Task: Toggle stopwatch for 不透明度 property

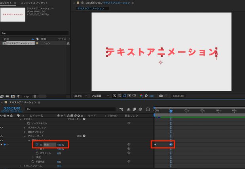Action: [x=33, y=161]
